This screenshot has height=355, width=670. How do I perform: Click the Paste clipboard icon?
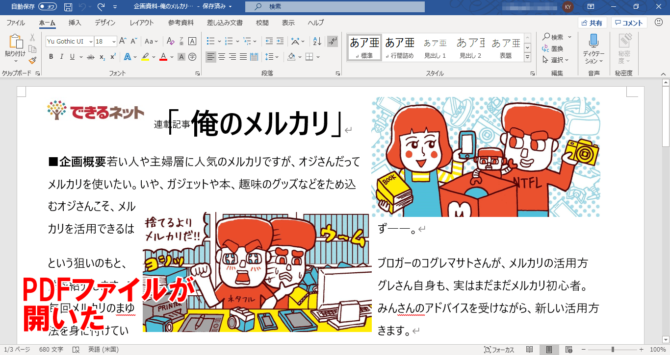15,42
